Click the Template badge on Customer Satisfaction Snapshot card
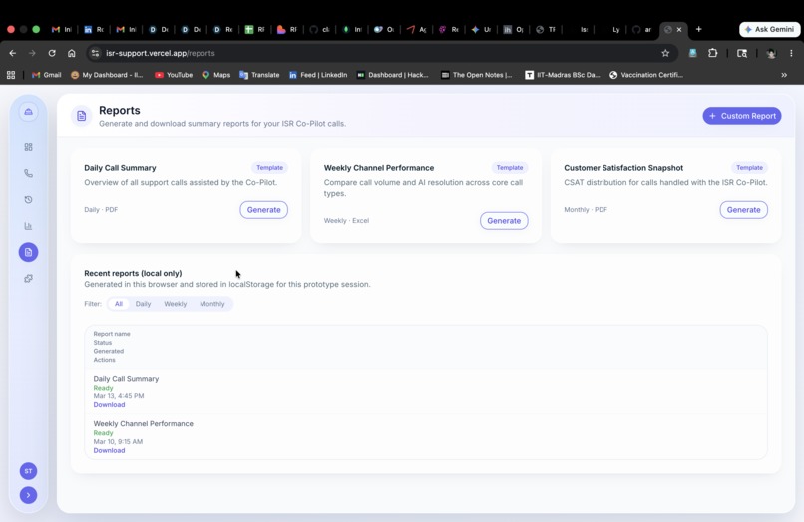This screenshot has height=522, width=804. pos(750,168)
